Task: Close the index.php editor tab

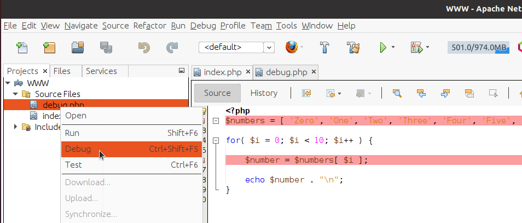Action: (x=248, y=72)
